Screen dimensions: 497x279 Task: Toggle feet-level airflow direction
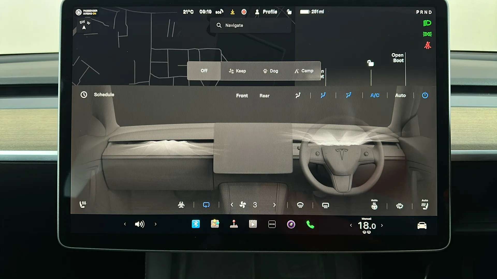(x=349, y=95)
